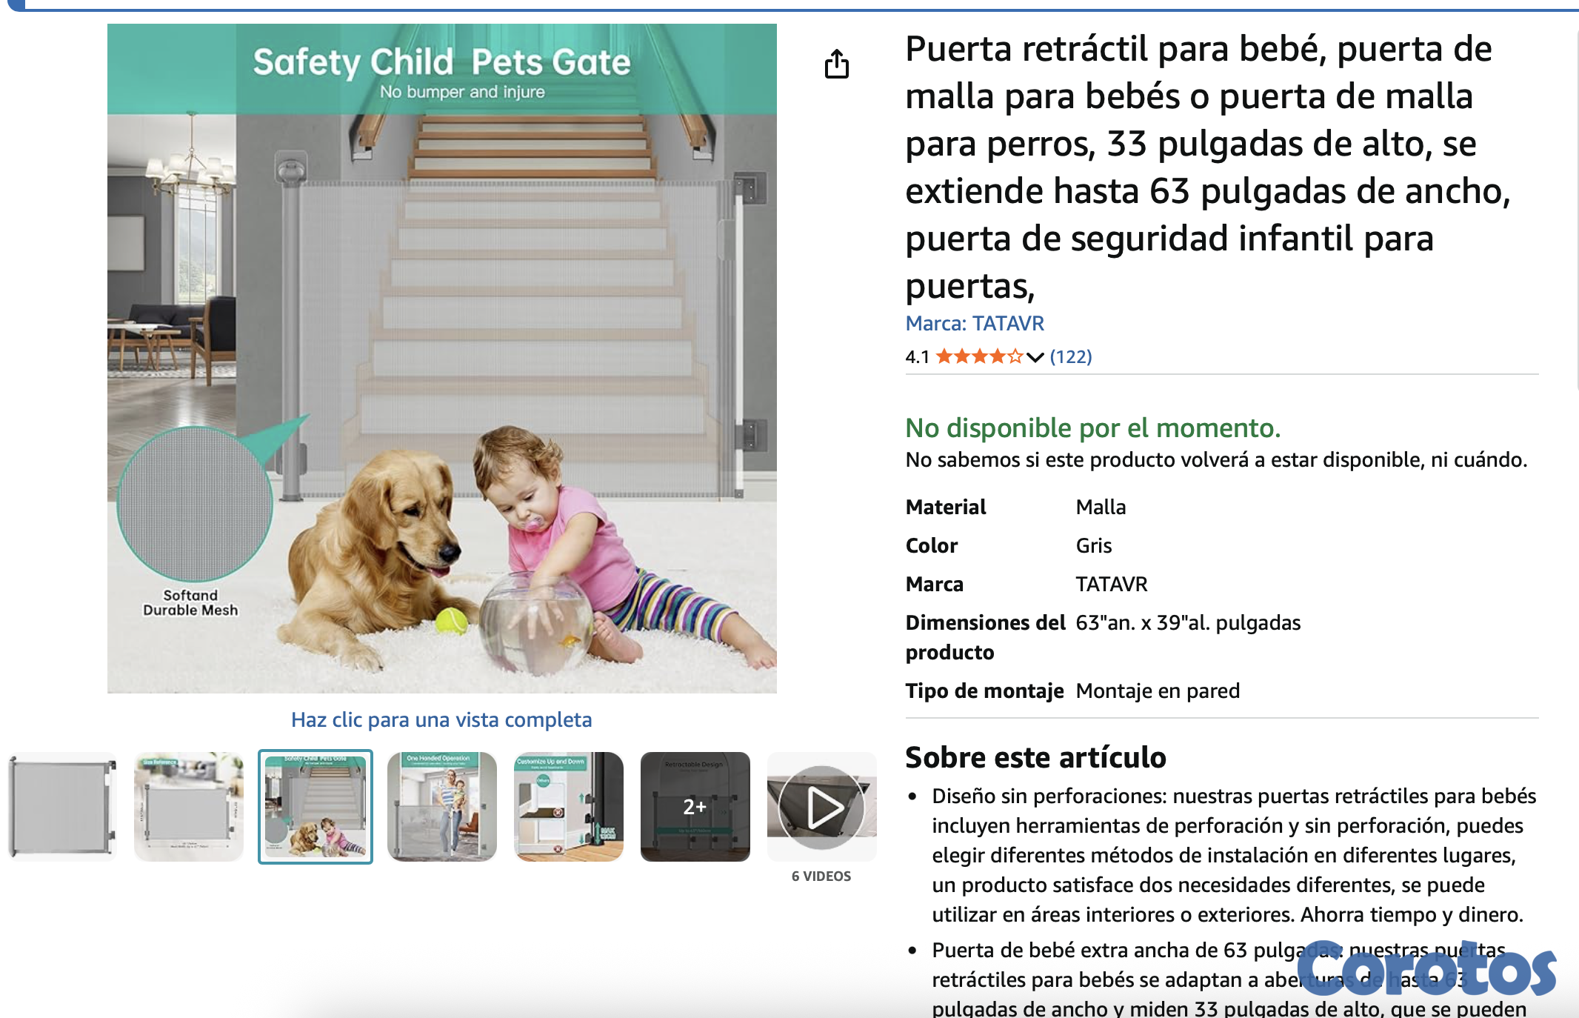Image resolution: width=1579 pixels, height=1018 pixels.
Task: Select the size reference gate thumbnail
Action: 189,807
